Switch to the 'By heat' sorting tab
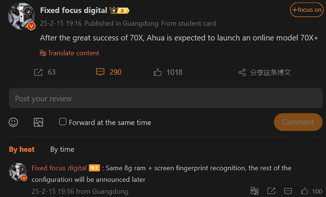The width and height of the screenshot is (326, 197). click(x=22, y=149)
